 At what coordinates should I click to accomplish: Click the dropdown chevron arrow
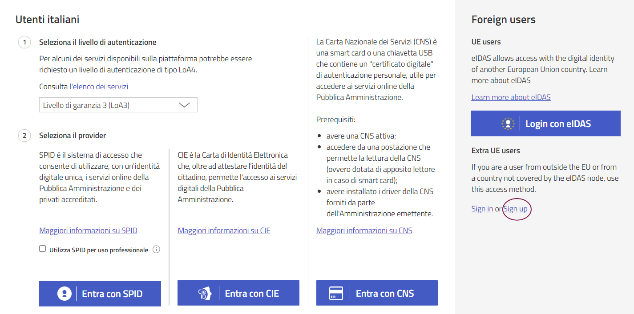tap(184, 105)
